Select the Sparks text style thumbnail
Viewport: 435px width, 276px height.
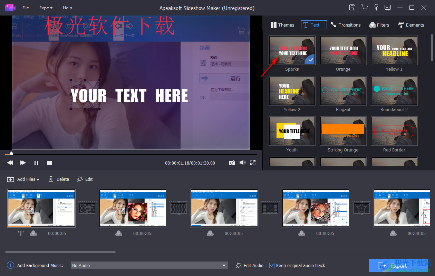pyautogui.click(x=292, y=50)
